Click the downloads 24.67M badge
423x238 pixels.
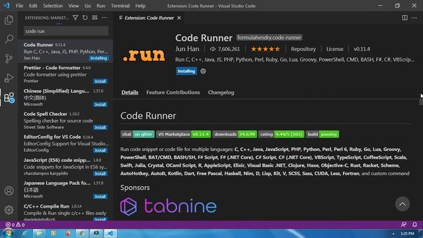tap(235, 134)
